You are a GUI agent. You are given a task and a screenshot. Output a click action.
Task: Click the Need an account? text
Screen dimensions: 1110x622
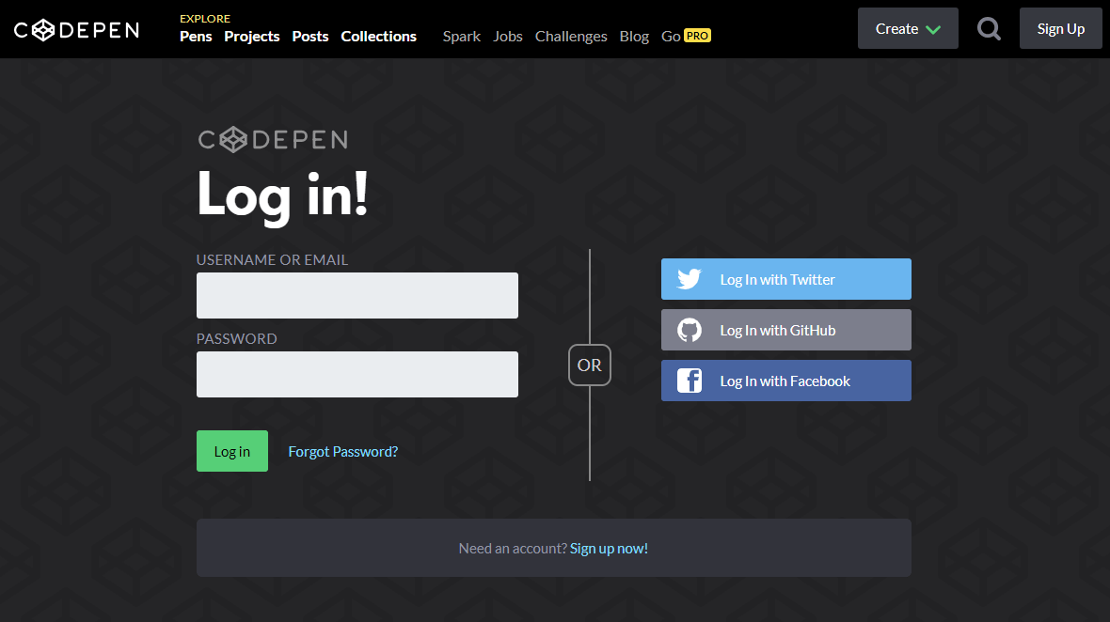coord(513,549)
